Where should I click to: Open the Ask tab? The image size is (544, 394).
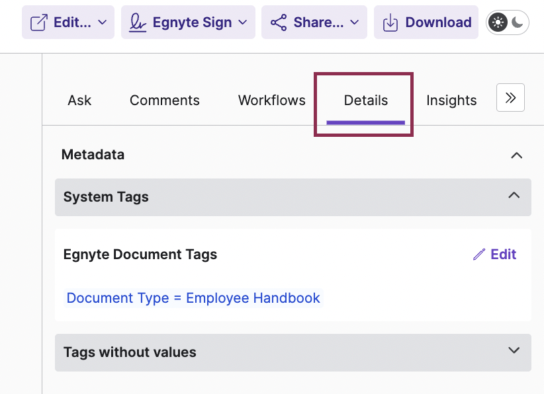tap(79, 100)
